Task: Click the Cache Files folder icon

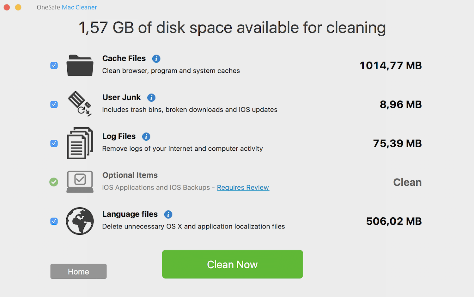Action: (80, 65)
